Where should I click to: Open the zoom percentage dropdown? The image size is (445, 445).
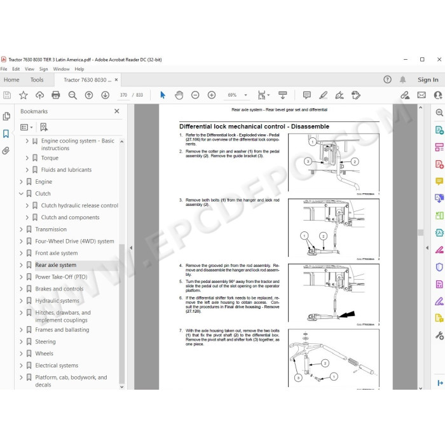click(246, 95)
